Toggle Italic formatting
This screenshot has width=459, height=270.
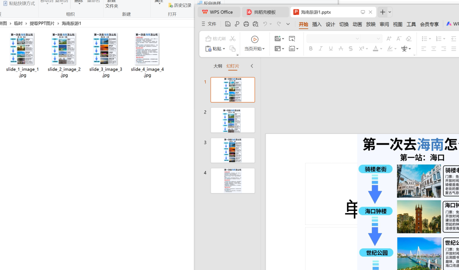321,48
